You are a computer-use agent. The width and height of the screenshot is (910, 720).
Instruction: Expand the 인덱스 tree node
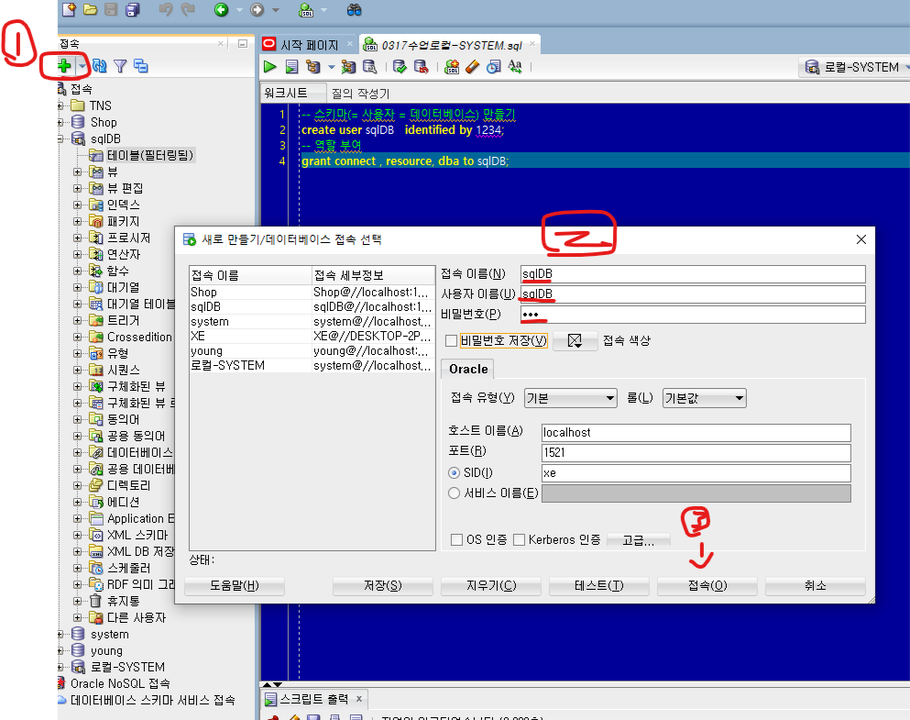tap(77, 205)
